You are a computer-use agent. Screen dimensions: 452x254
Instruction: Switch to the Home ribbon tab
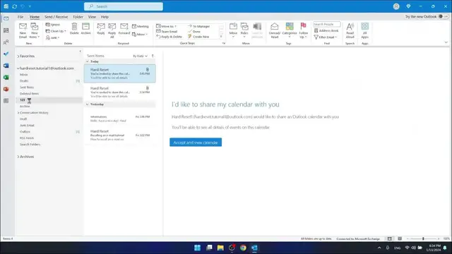[x=35, y=17]
